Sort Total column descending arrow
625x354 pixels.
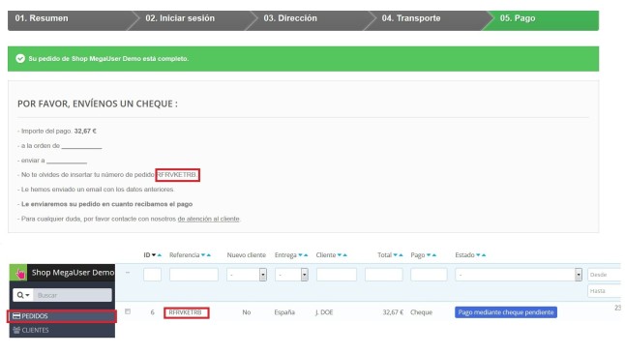point(395,255)
